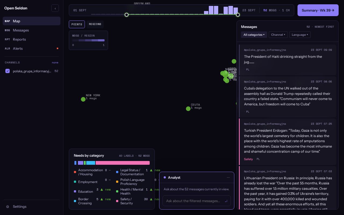344x215 pixels.
Task: Select the Legal Status / Documentation category row
Action: [x=138, y=172]
